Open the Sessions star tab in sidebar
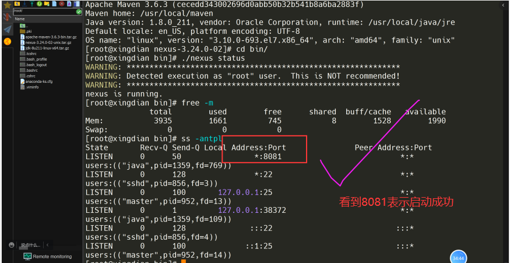This screenshot has width=510, height=263. coord(7,5)
